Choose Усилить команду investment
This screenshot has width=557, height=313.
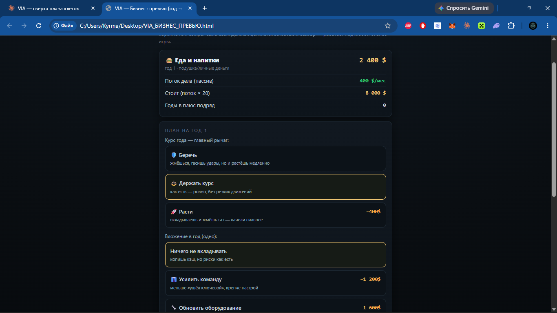(275, 283)
